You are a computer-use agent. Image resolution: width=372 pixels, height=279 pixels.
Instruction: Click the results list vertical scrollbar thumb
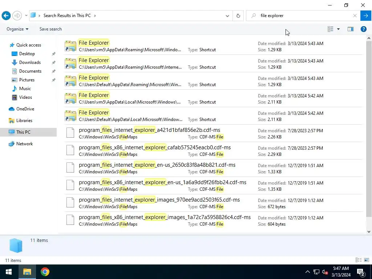point(369,129)
